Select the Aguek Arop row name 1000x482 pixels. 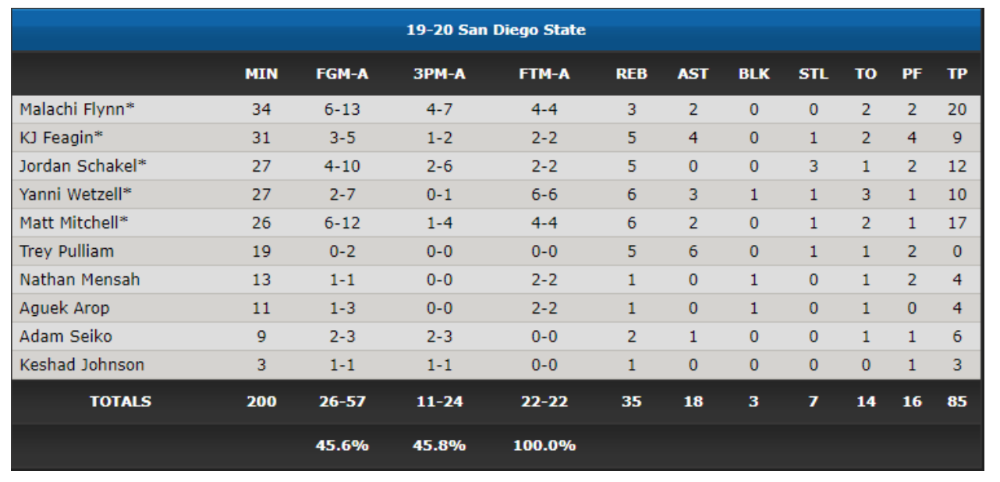(65, 308)
